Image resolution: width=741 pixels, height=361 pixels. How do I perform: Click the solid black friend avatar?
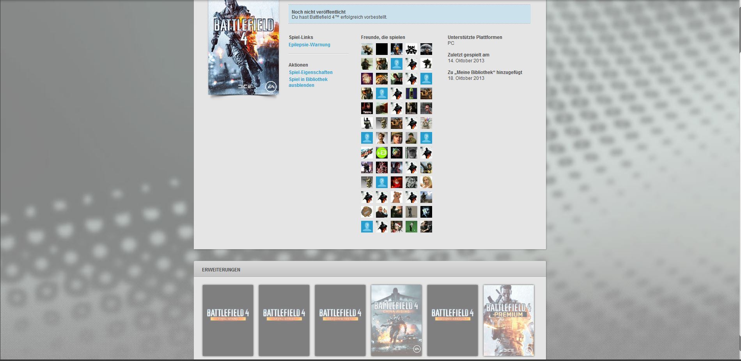click(382, 49)
